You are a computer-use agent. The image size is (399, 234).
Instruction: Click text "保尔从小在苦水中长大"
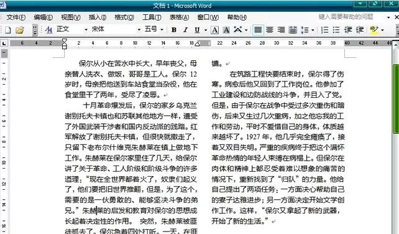[x=114, y=63]
